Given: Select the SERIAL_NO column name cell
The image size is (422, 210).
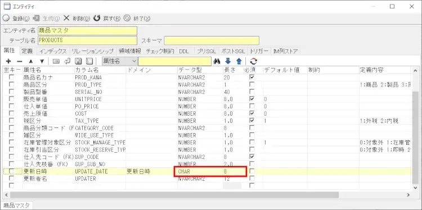Looking at the screenshot, I should pos(100,92).
